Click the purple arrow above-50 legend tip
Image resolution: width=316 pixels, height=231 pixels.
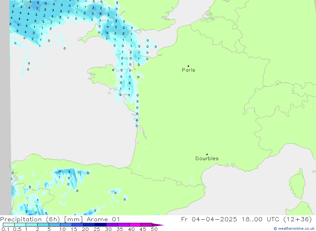158,225
